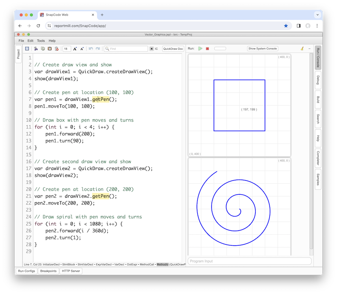Click the Redo arrow icon
The width and height of the screenshot is (337, 294).
[x=98, y=49]
